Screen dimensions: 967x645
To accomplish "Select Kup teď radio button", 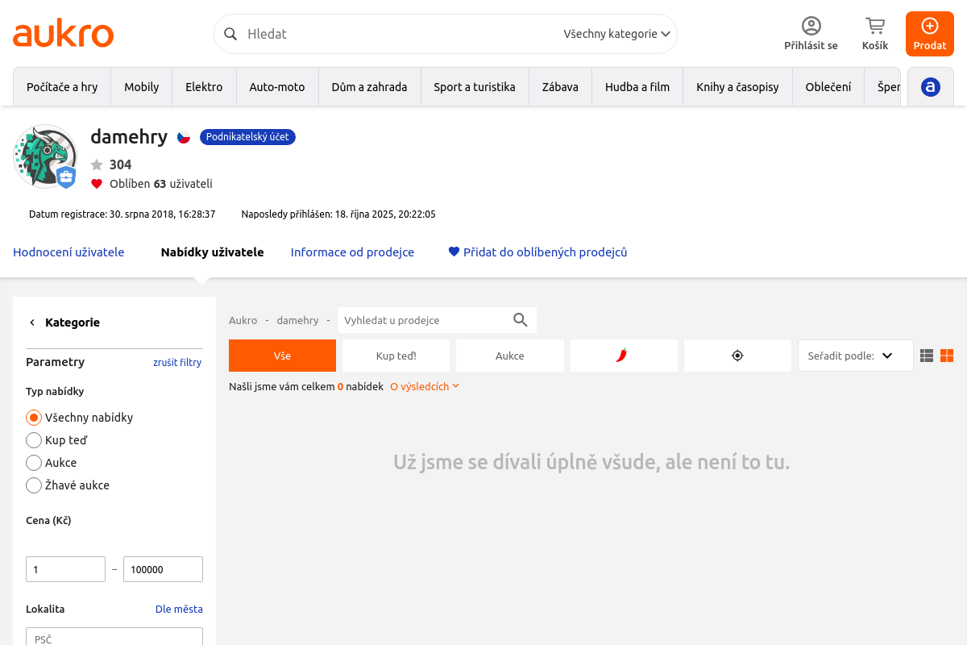I will tap(34, 440).
